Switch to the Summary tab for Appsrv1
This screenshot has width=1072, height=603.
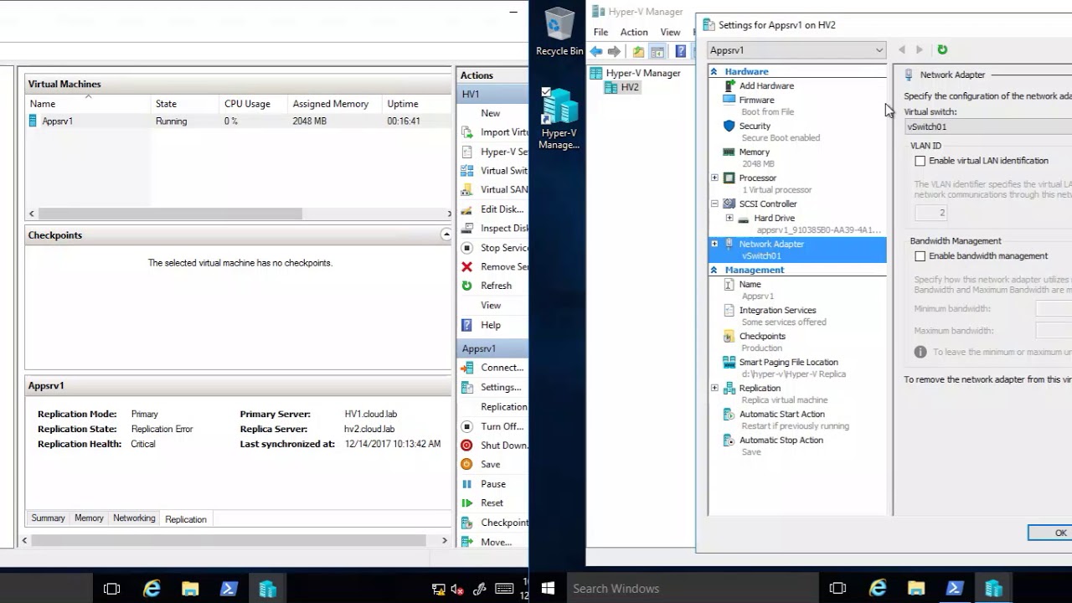(x=48, y=518)
